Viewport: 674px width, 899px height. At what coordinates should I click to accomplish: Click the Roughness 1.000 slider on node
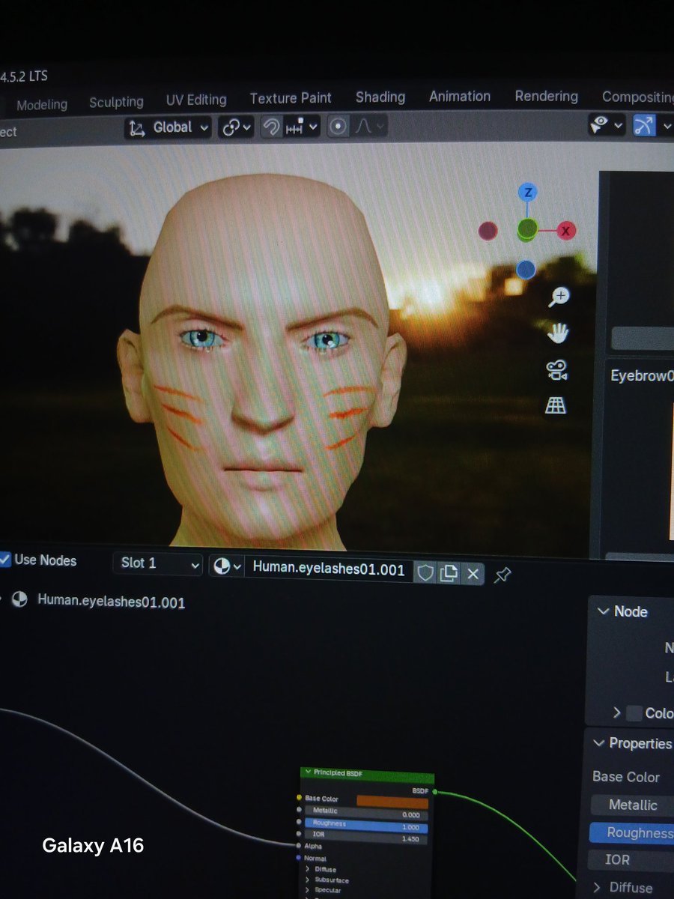coord(366,824)
